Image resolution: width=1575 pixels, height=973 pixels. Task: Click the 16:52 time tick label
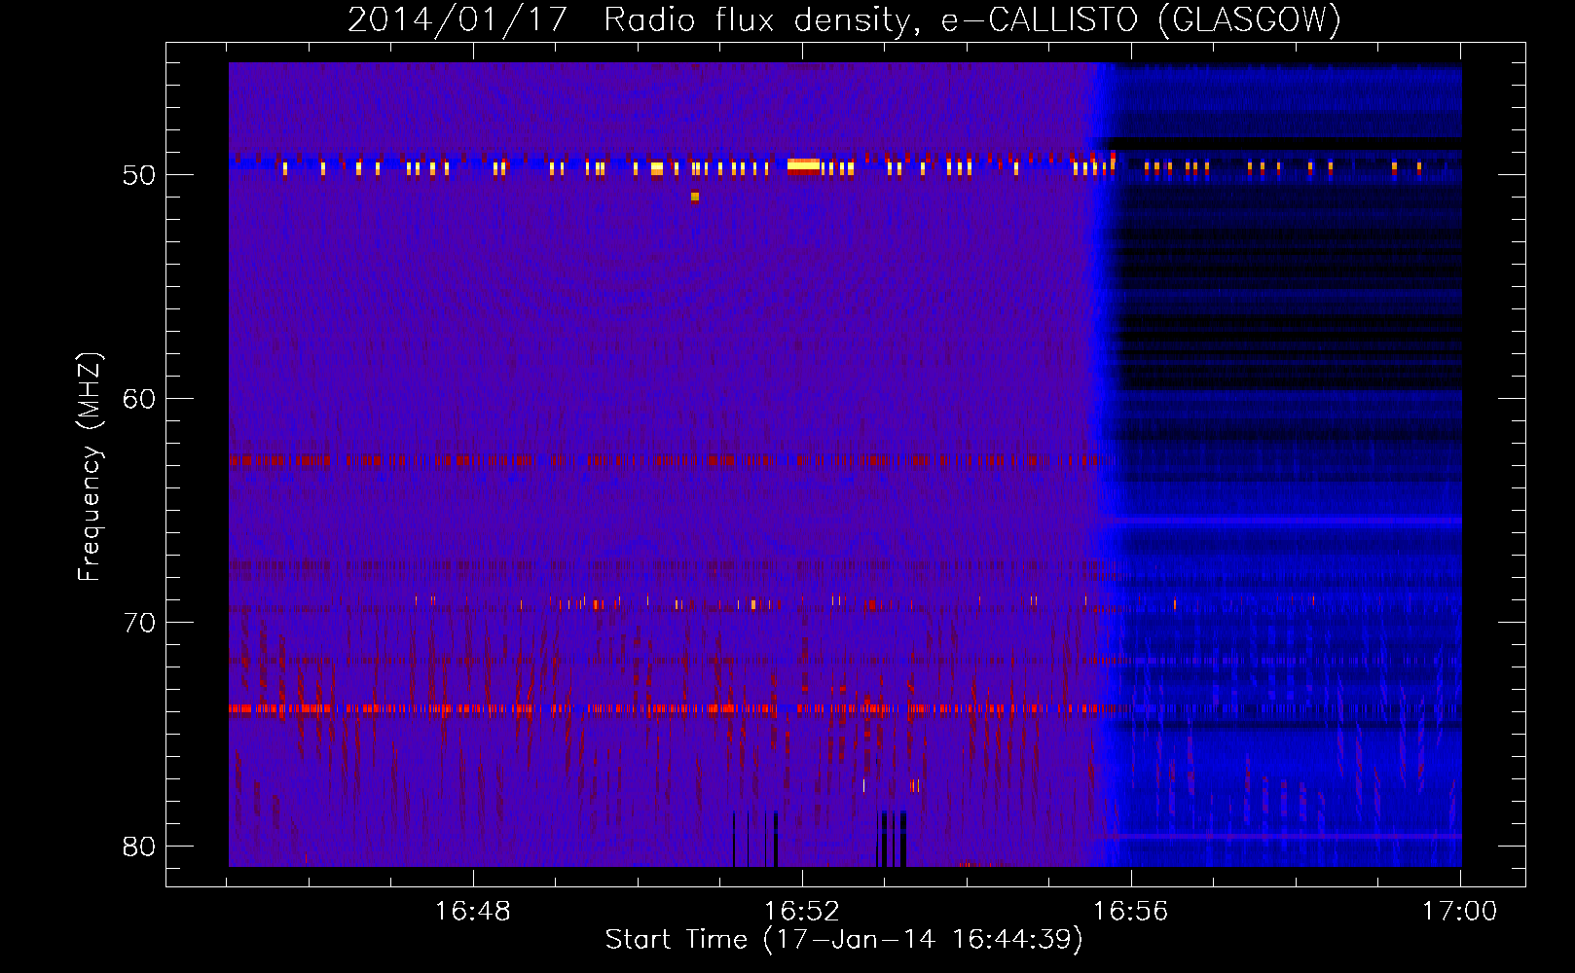801,912
